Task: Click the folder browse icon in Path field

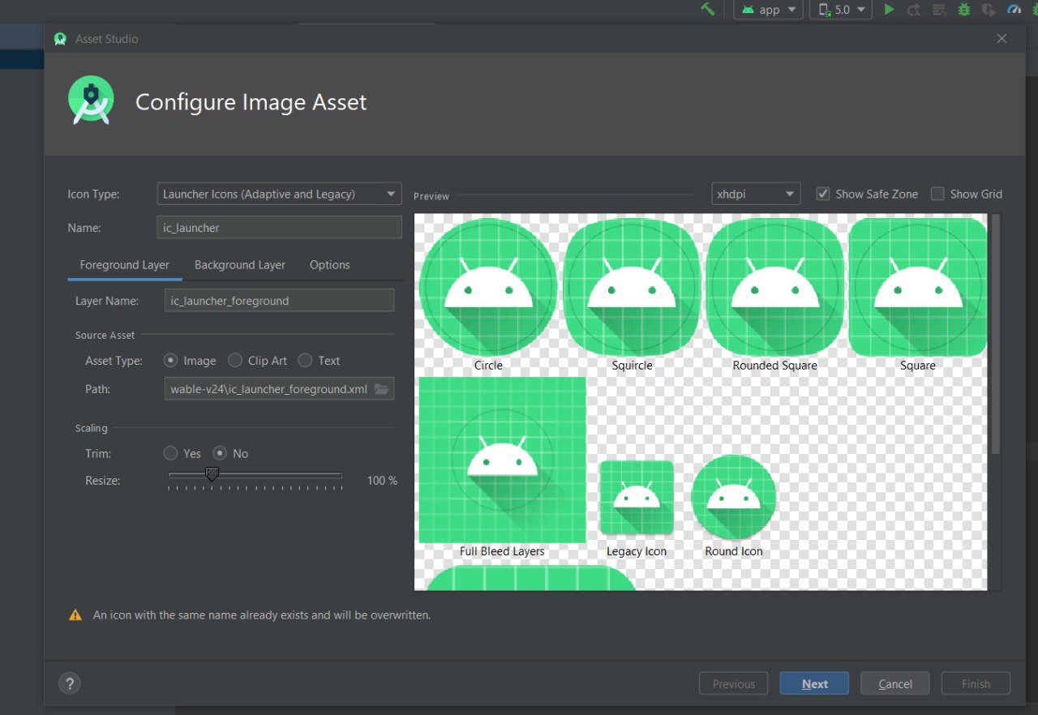Action: click(x=382, y=389)
